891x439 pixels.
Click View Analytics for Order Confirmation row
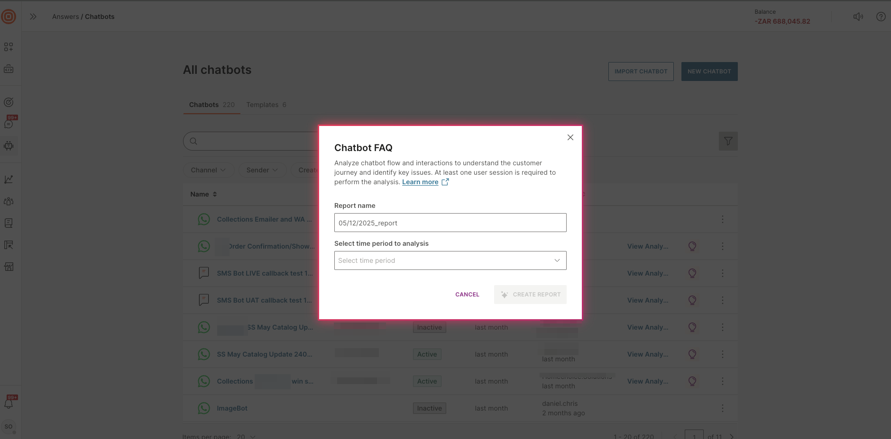coord(647,246)
